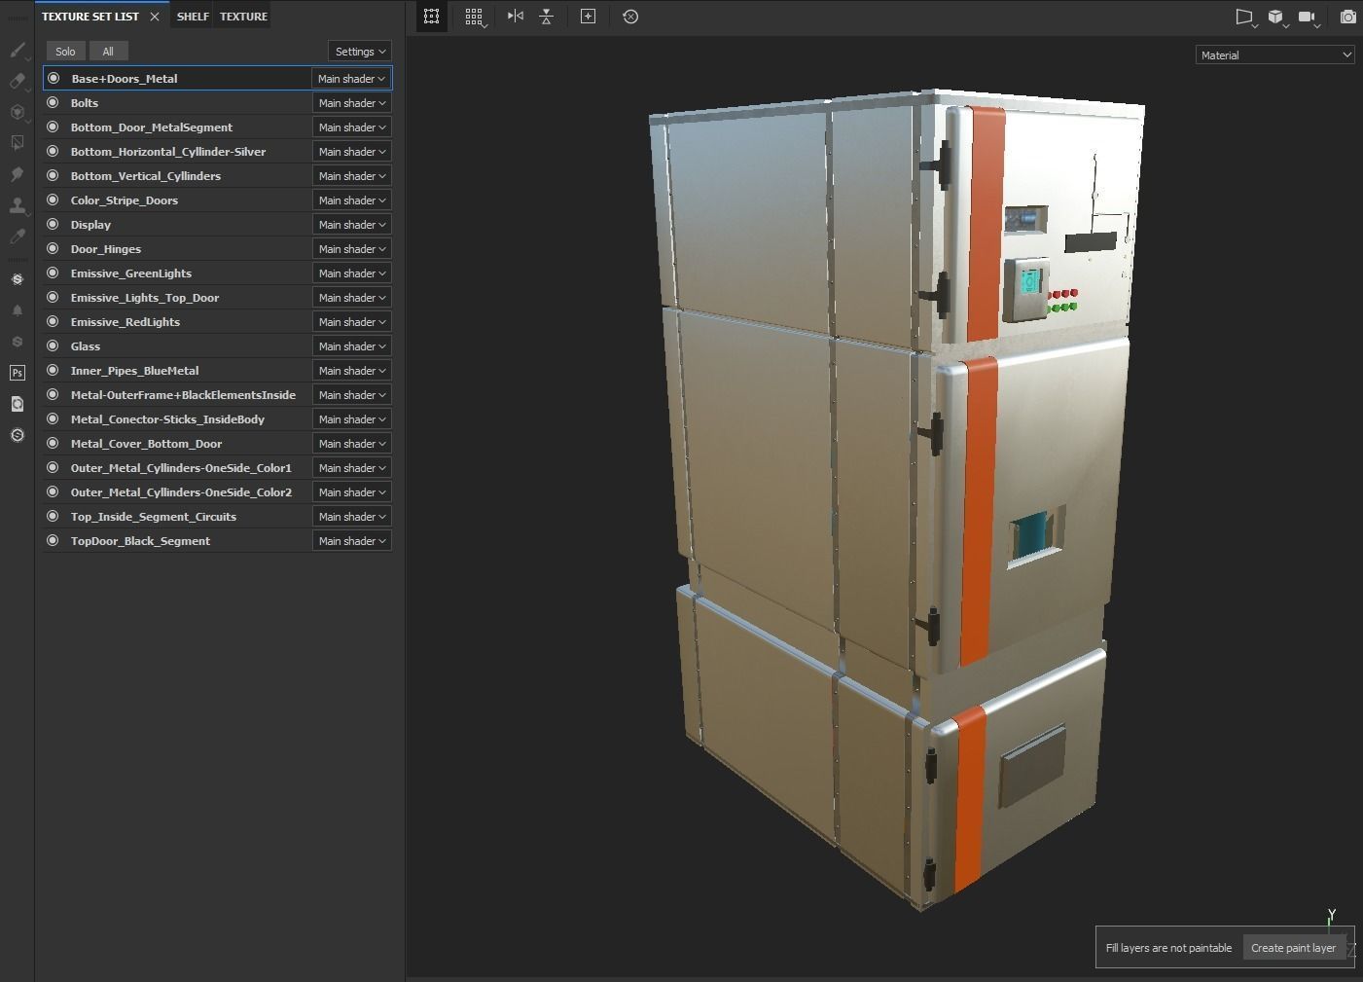Click the reset rotation clock icon
The width and height of the screenshot is (1363, 982).
[x=630, y=17]
